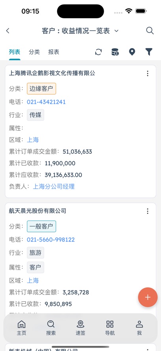Image resolution: width=161 pixels, height=351 pixels.
Task: Show customers on map via pin icon
Action: tap(132, 52)
